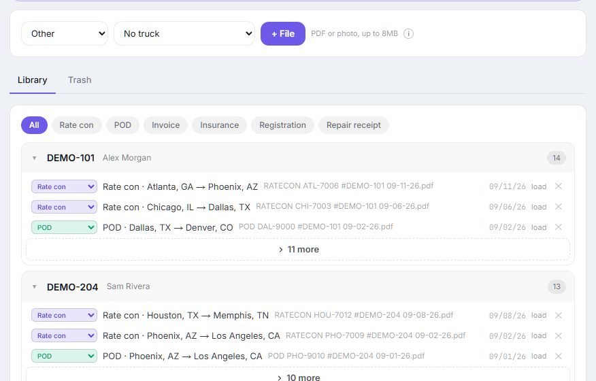
Task: Change type of Phoenix to Los Angeles POD
Action: (x=64, y=357)
